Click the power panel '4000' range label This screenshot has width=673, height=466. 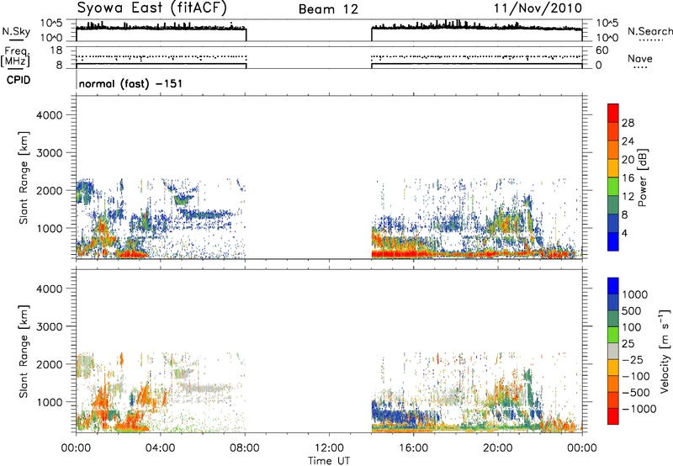(50, 115)
